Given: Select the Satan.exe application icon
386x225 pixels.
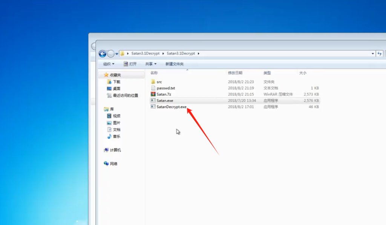Looking at the screenshot, I should point(153,100).
